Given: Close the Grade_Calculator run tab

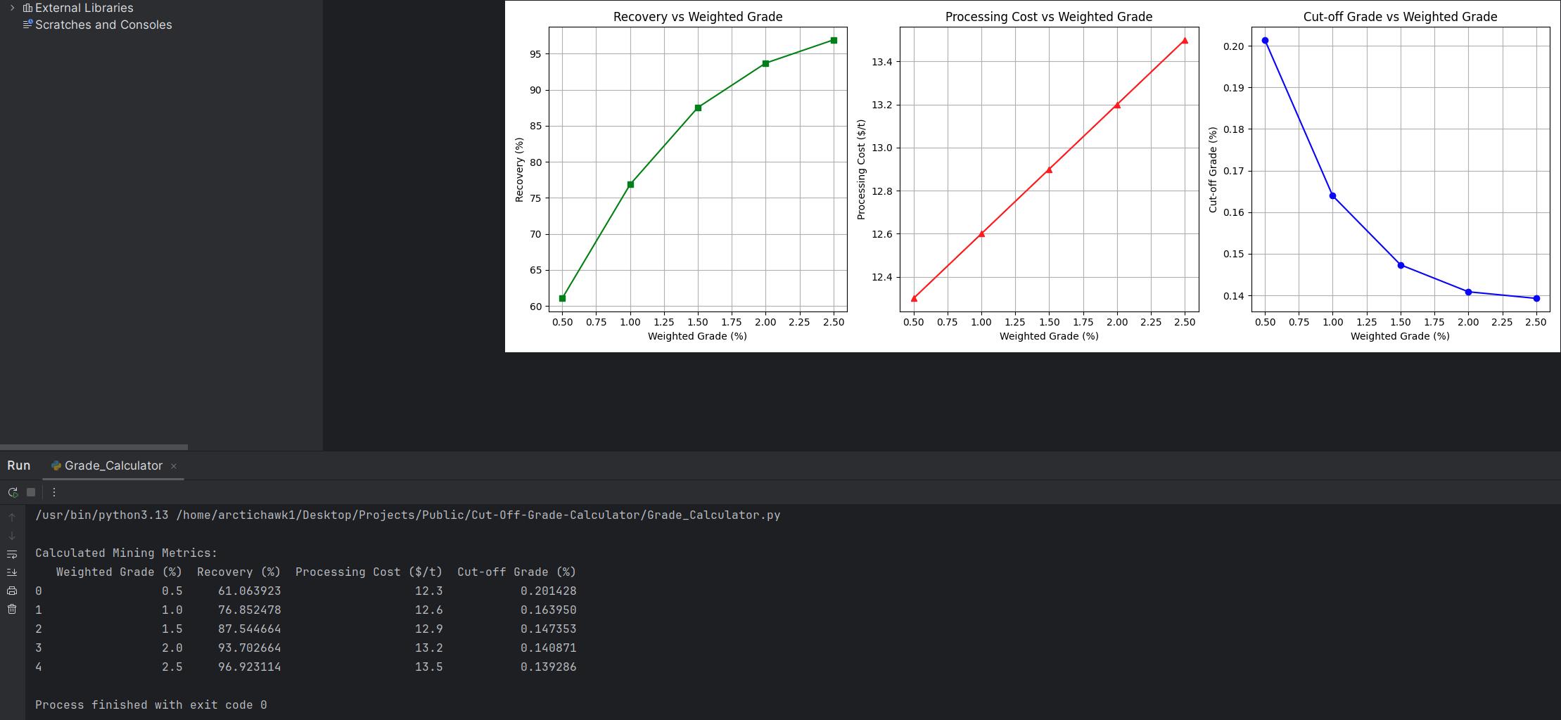Looking at the screenshot, I should click(174, 466).
